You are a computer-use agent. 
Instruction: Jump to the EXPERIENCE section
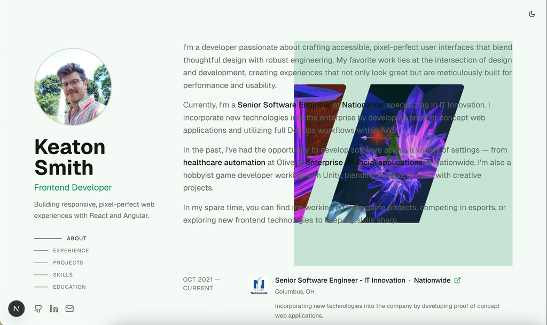tap(71, 250)
